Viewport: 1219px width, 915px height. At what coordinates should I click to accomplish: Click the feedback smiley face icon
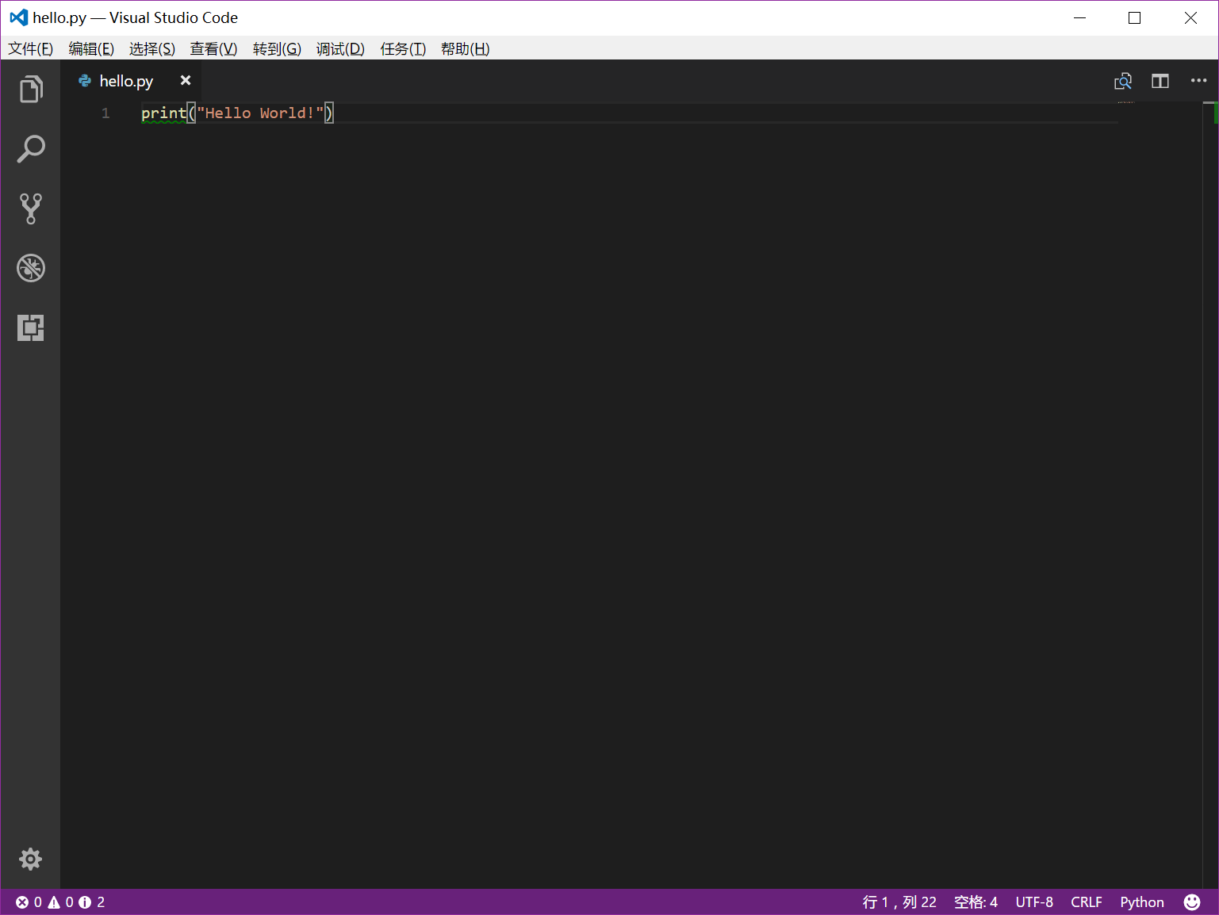[1191, 902]
